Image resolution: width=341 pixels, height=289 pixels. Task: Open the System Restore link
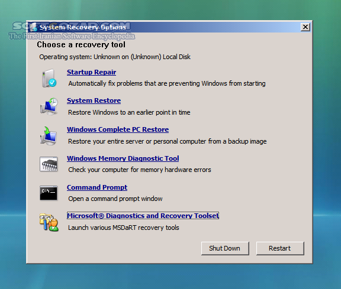(x=94, y=100)
